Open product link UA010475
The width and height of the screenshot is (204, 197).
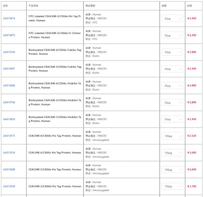click(9, 35)
